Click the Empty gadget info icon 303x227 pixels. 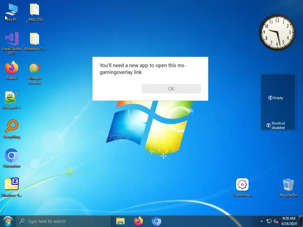point(270,98)
